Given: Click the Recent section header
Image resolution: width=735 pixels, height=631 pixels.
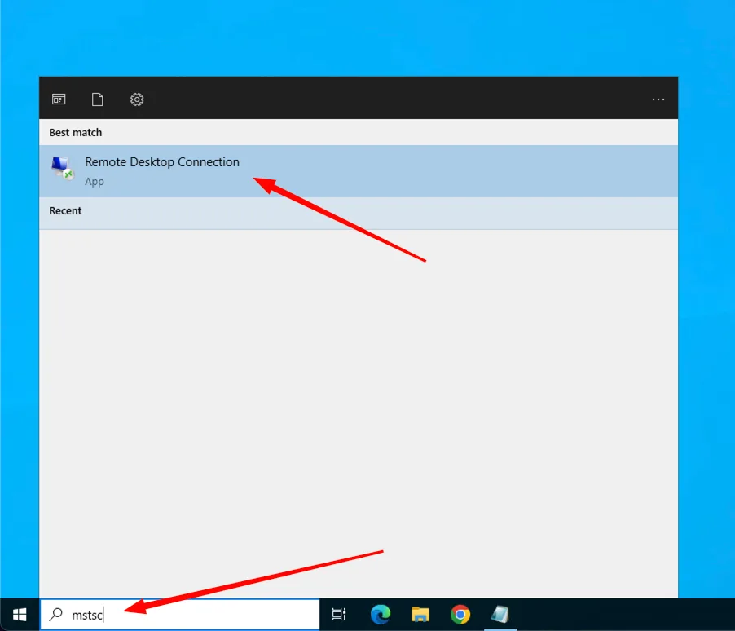Looking at the screenshot, I should point(65,211).
